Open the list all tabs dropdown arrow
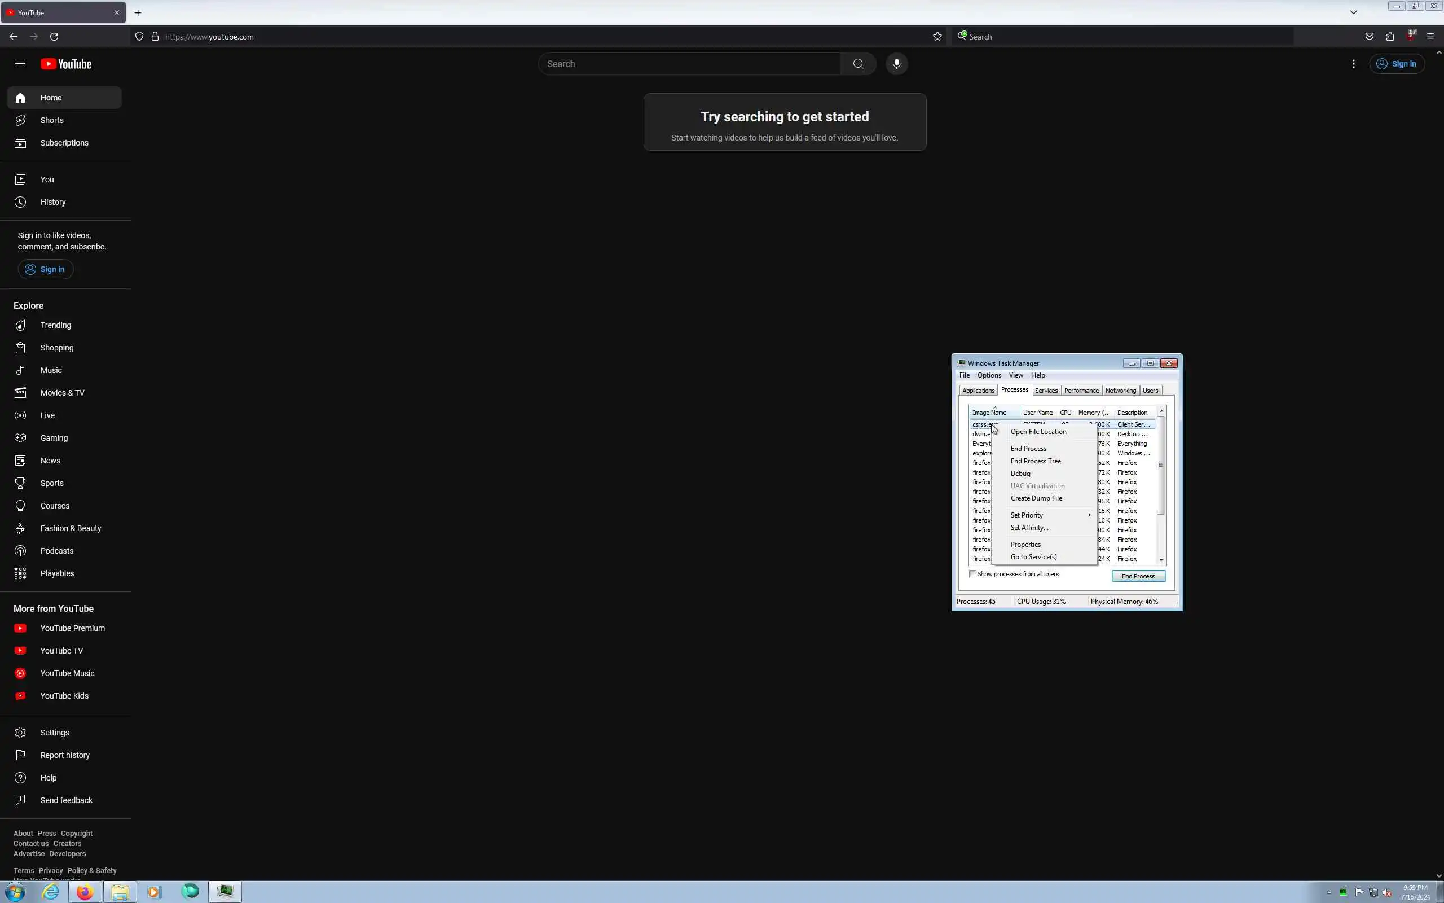 pos(1353,12)
